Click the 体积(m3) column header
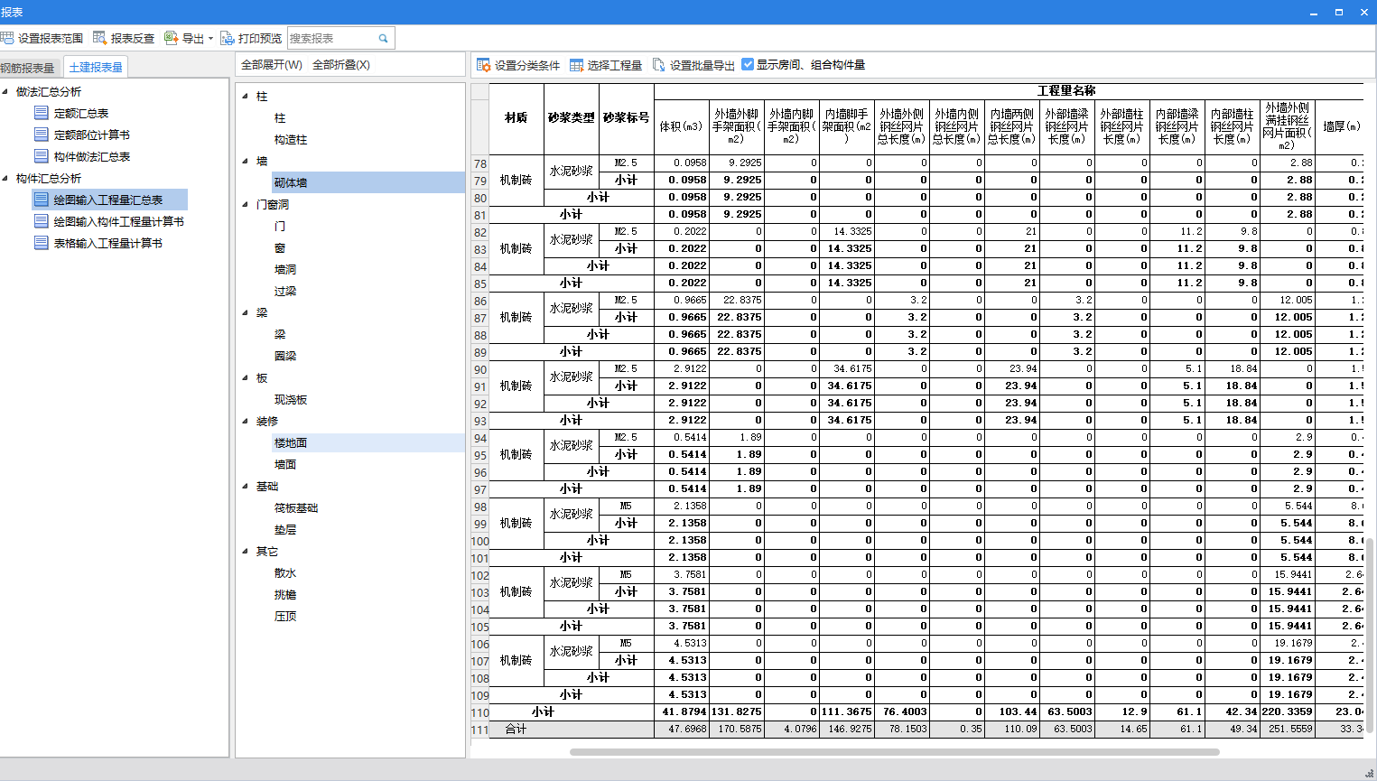This screenshot has height=781, width=1377. pyautogui.click(x=681, y=126)
